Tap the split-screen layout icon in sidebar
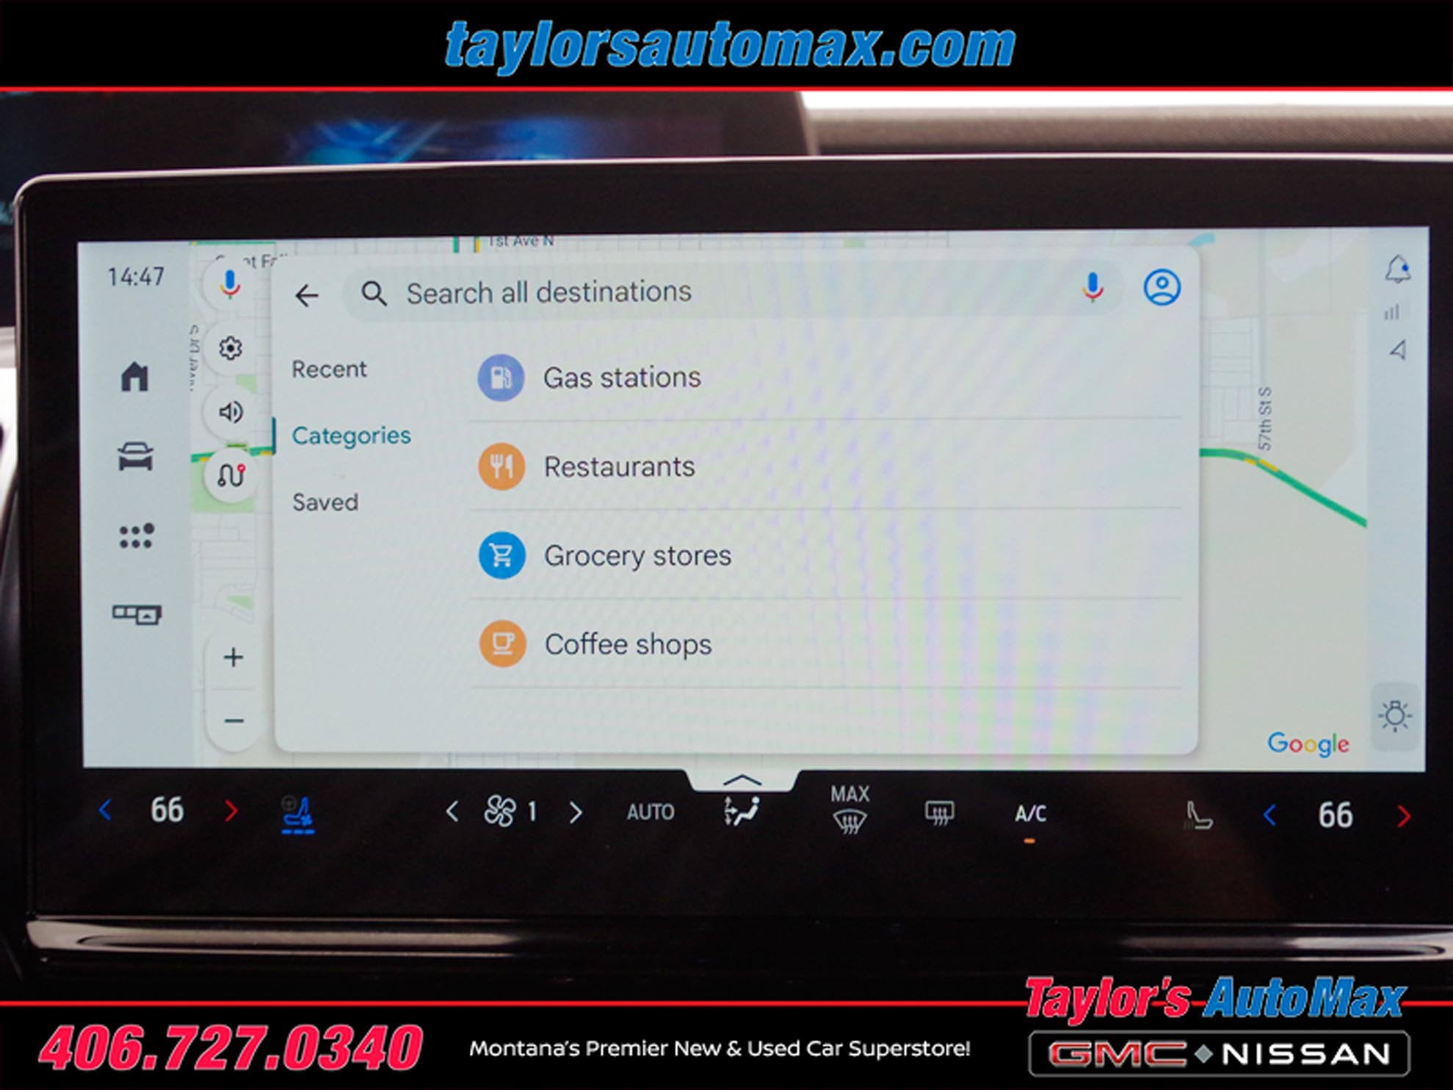Screen dimensions: 1453x1090 click(x=137, y=613)
